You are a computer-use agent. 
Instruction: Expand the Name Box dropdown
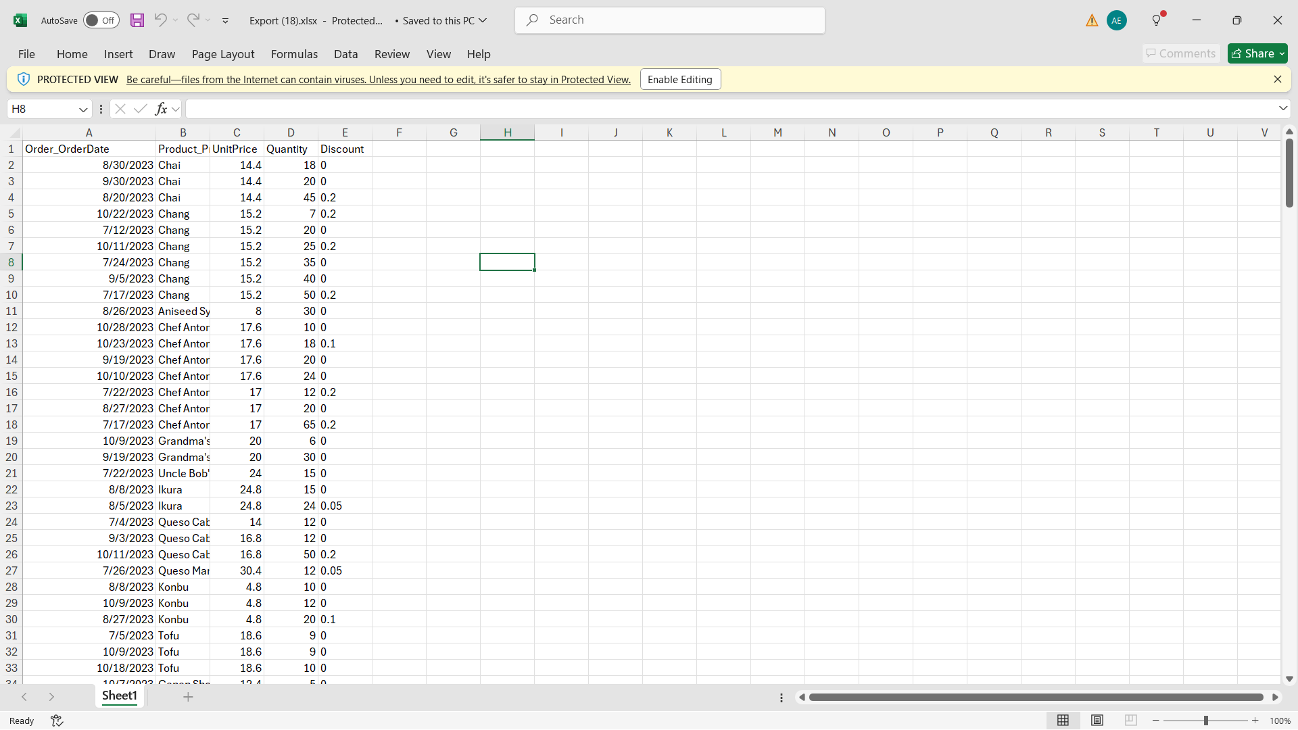tap(83, 109)
